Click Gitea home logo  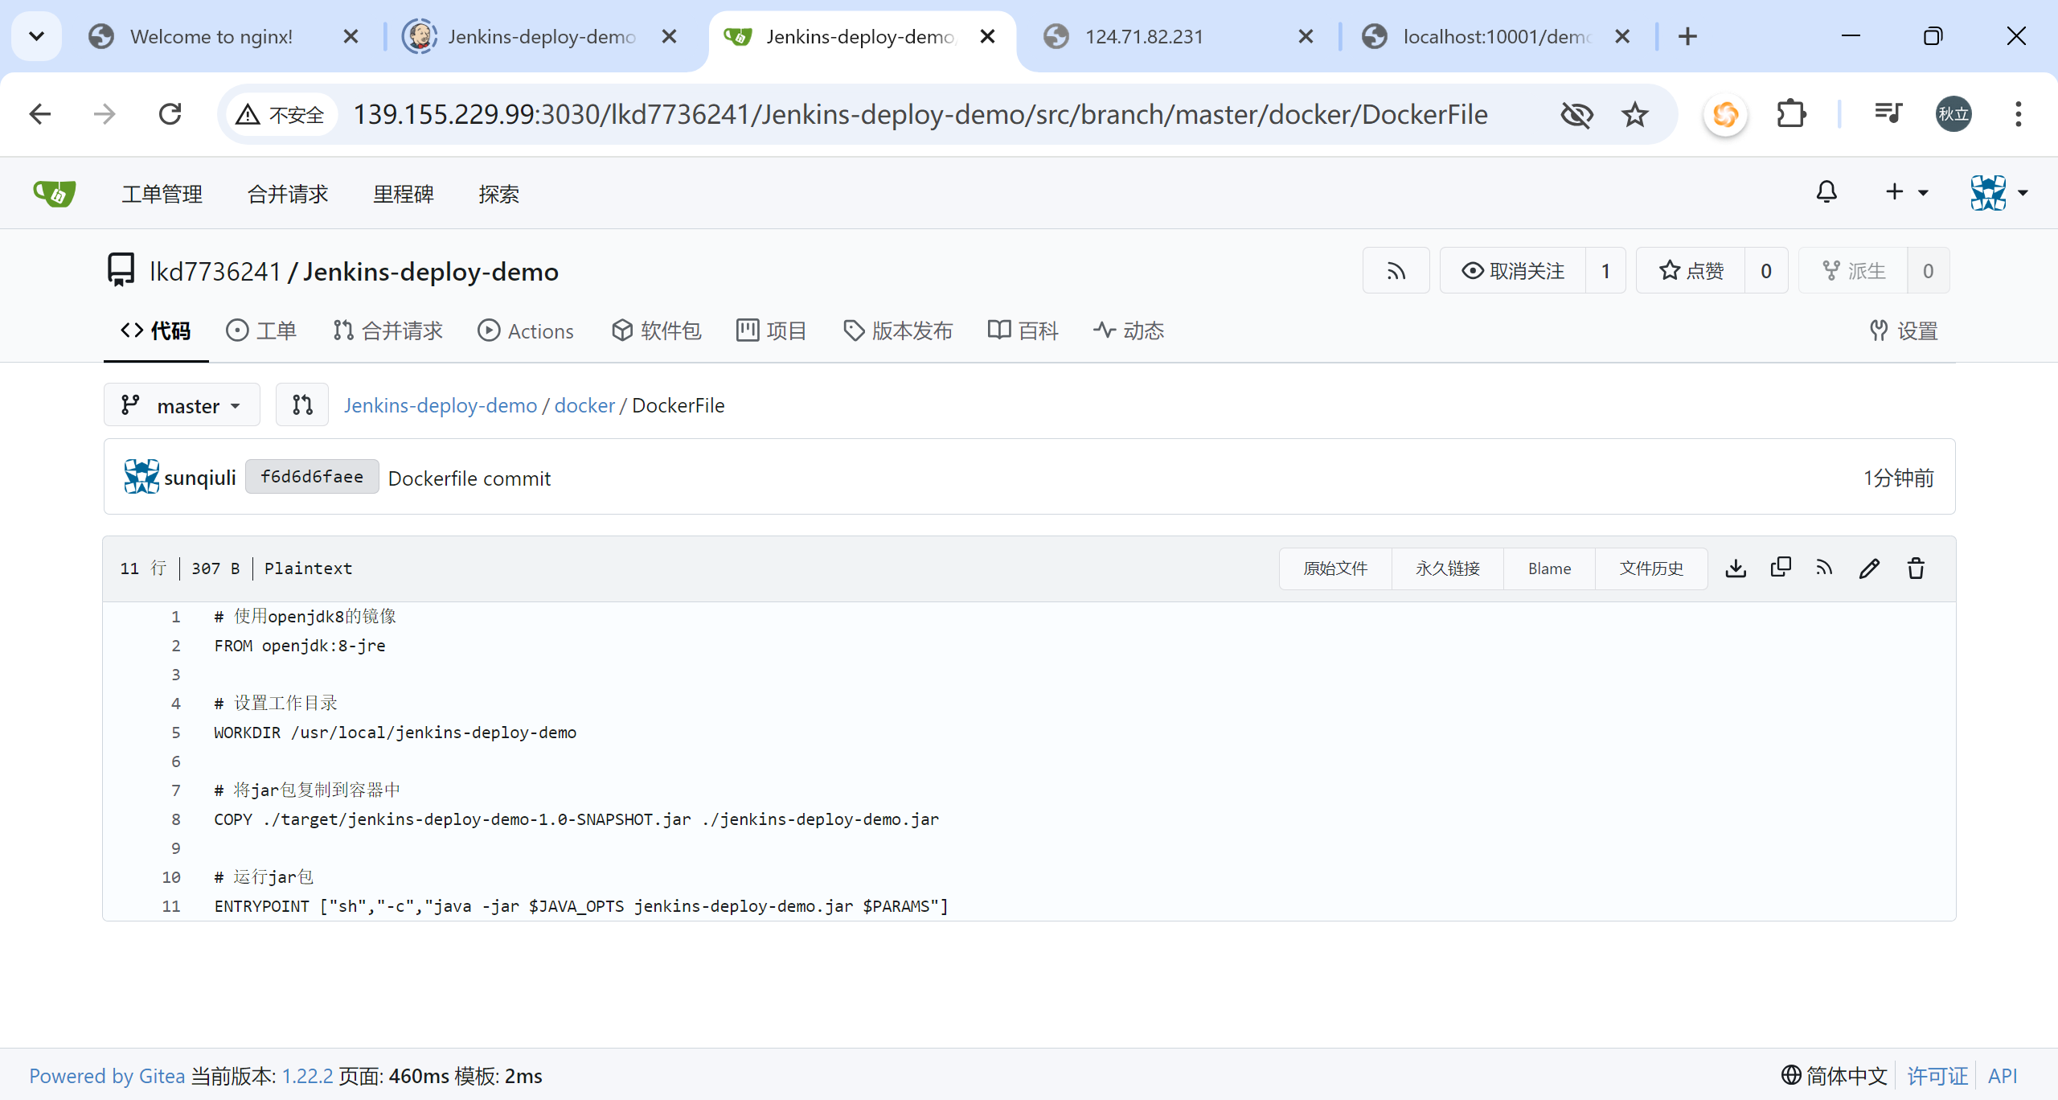(x=55, y=194)
